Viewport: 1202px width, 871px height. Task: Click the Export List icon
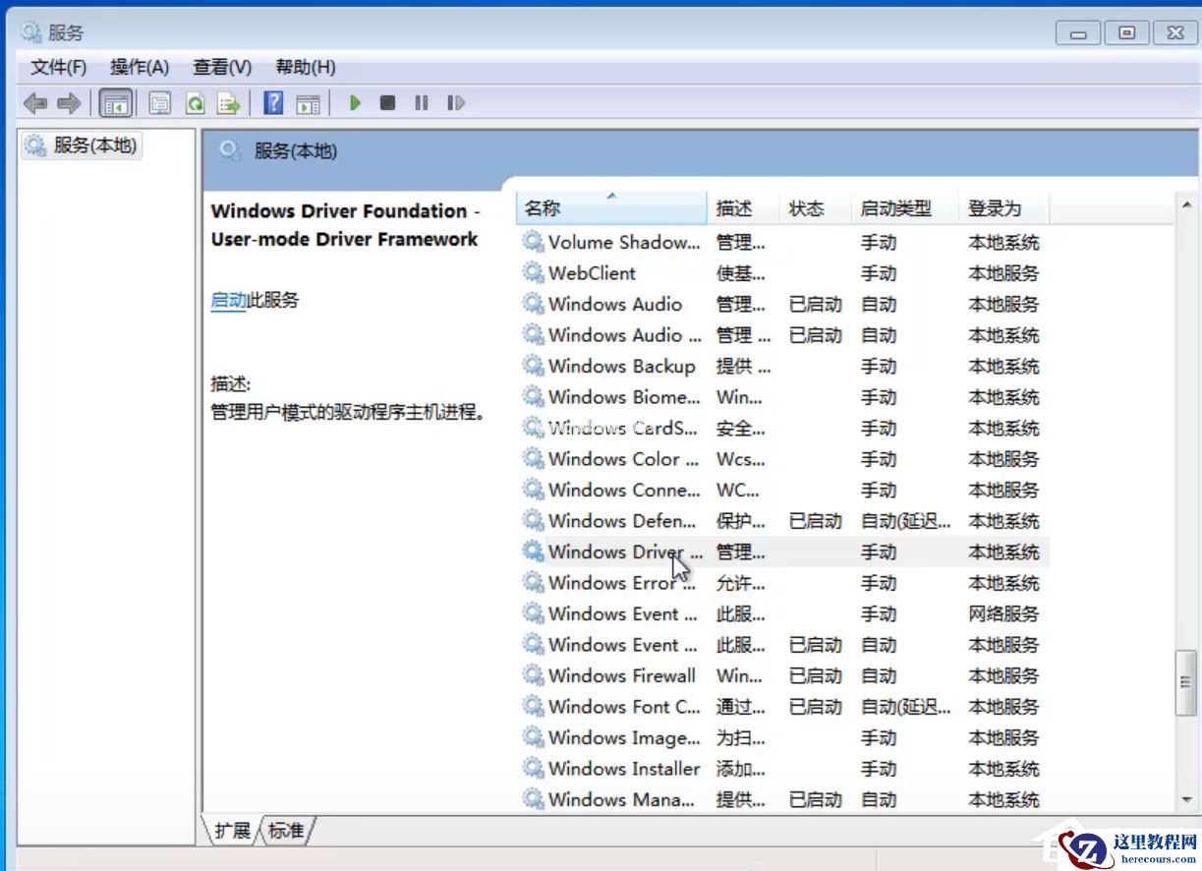coord(225,102)
